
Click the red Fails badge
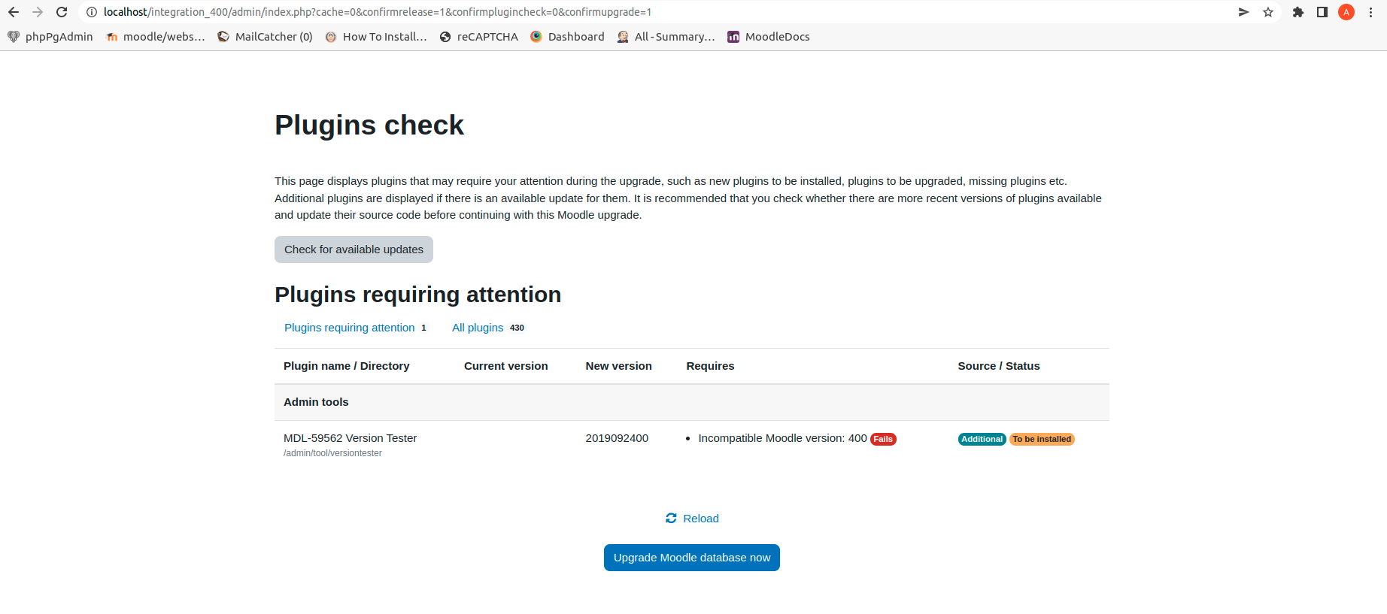coord(883,440)
